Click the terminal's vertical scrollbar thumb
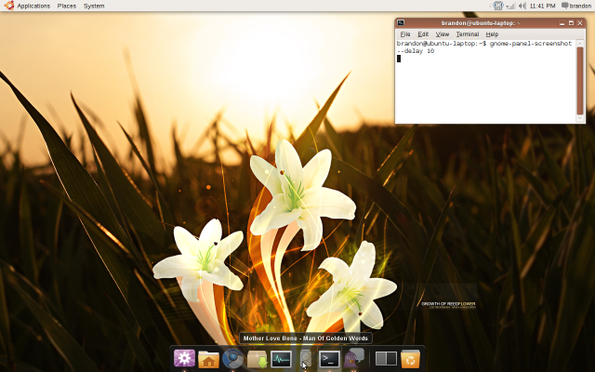 (580, 81)
